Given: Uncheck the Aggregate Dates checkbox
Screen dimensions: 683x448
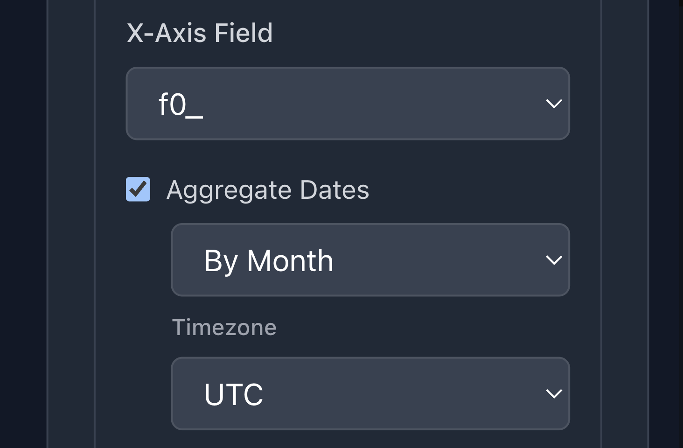Looking at the screenshot, I should pyautogui.click(x=138, y=189).
